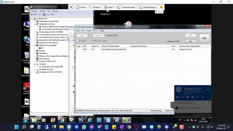The width and height of the screenshot is (233, 131).
Task: Open the Ayuda menu in Device Manager
Action: tap(55, 11)
